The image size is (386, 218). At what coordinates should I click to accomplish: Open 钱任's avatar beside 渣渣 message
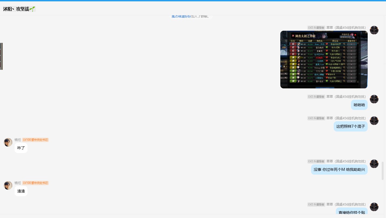point(8,185)
